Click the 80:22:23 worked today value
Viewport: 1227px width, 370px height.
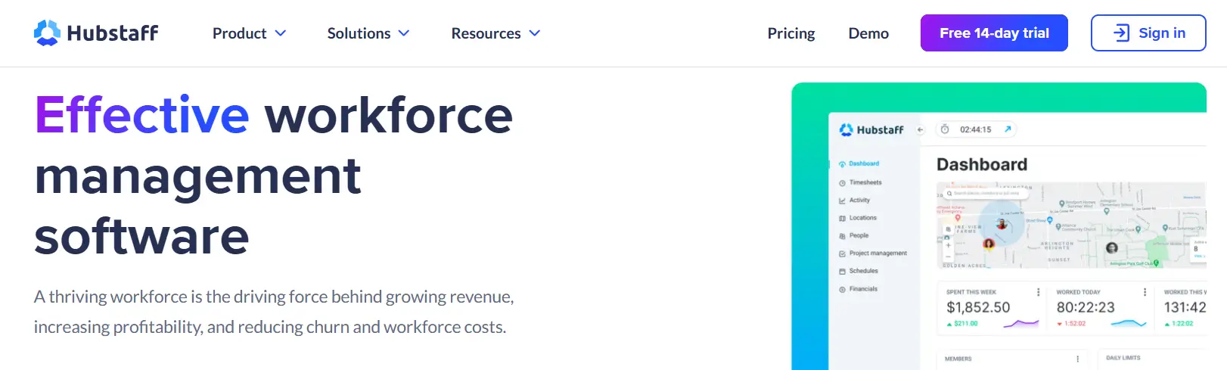1086,307
